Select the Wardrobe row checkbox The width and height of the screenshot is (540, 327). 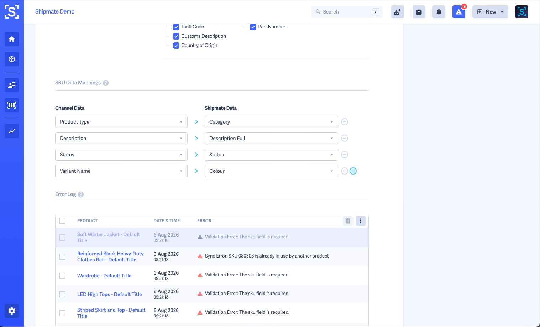pos(62,276)
